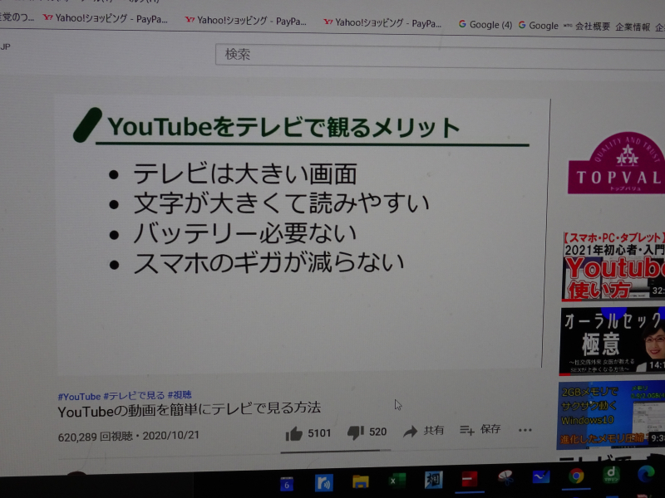Open the three-dot more actions menu
This screenshot has height=498, width=665.
click(x=525, y=430)
